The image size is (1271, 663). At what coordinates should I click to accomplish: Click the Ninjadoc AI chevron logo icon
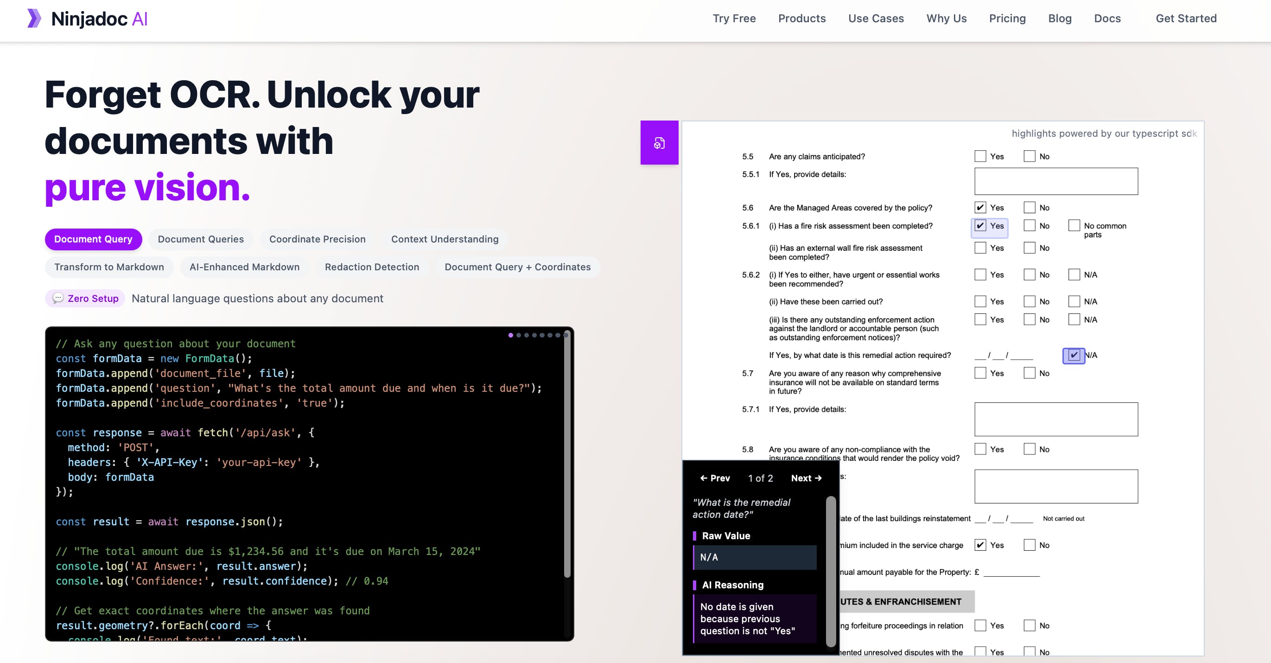[x=34, y=18]
